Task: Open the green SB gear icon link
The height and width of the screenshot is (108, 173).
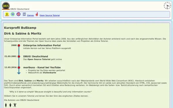Action: (x=13, y=14)
